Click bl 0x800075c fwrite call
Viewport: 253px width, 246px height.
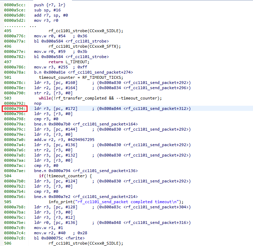tap(59, 238)
